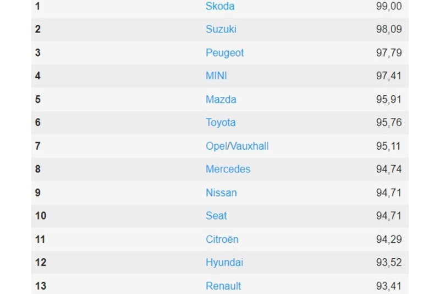Open the Seat link
This screenshot has width=440, height=294.
[216, 216]
